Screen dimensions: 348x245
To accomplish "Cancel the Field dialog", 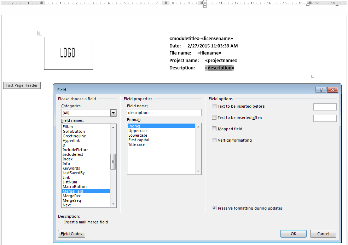I will click(x=323, y=234).
